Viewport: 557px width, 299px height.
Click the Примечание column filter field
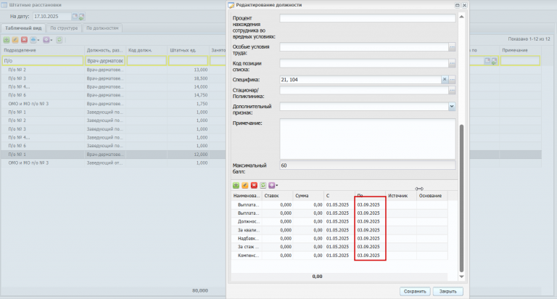pyautogui.click(x=520, y=61)
